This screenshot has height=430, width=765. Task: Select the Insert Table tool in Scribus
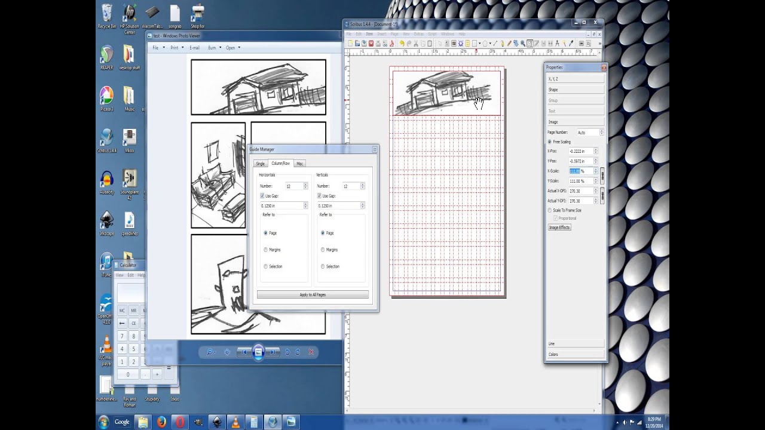[467, 44]
